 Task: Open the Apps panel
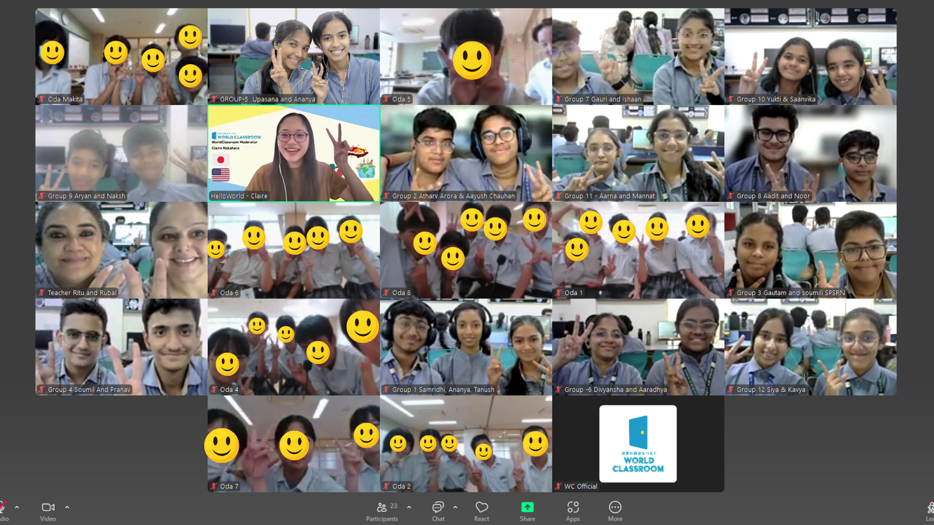pos(573,510)
